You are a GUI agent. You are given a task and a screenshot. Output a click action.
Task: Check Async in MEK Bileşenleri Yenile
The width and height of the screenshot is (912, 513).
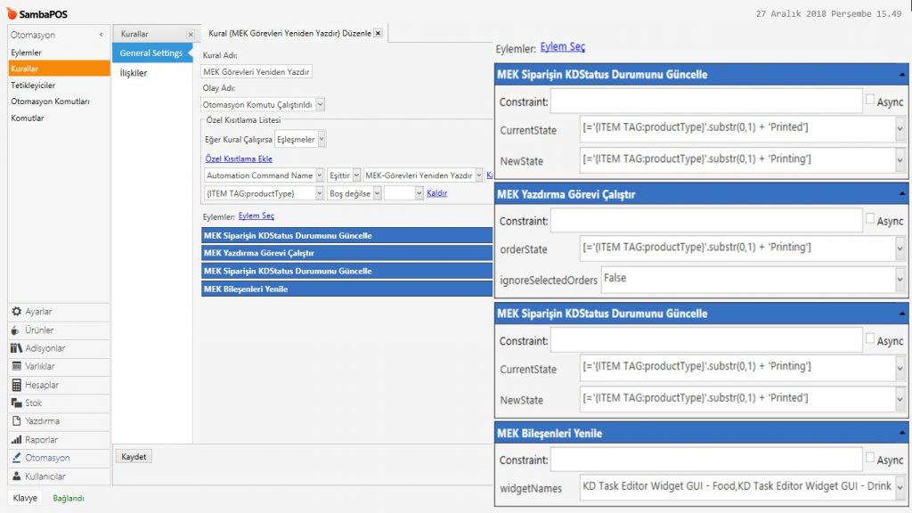point(870,459)
